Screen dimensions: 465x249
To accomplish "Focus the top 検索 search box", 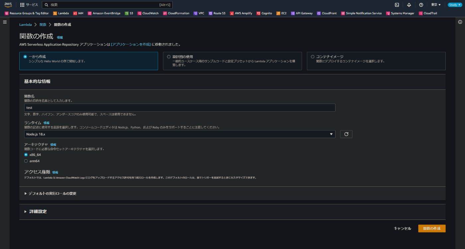I will (x=107, y=5).
